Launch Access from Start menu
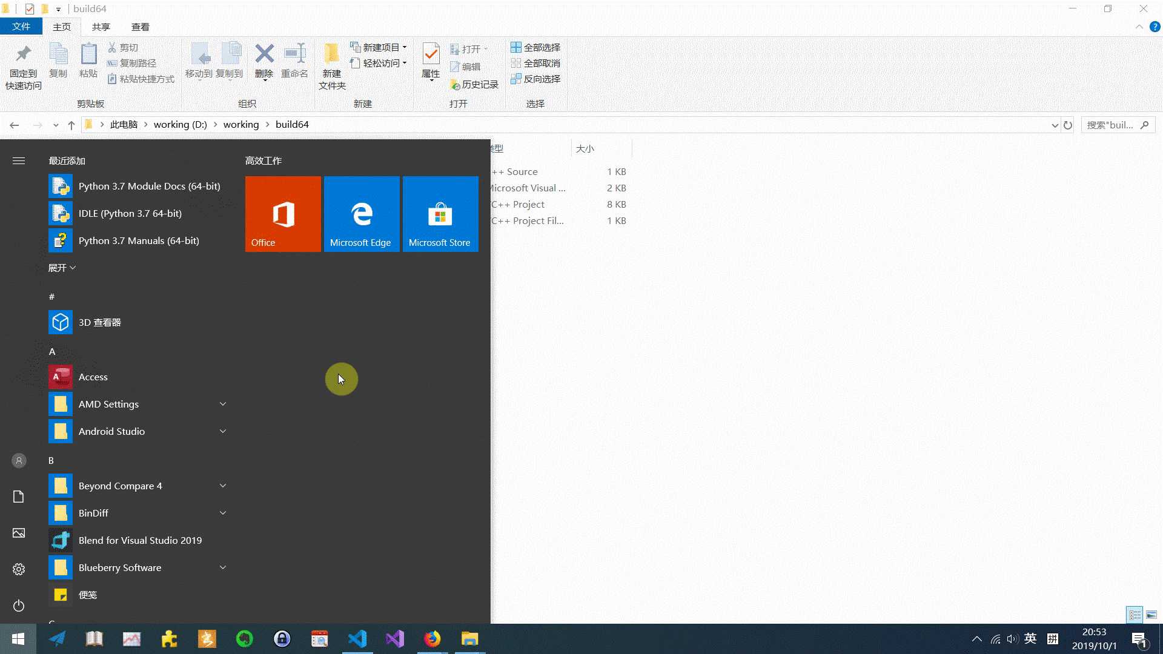This screenshot has width=1163, height=654. 139,377
